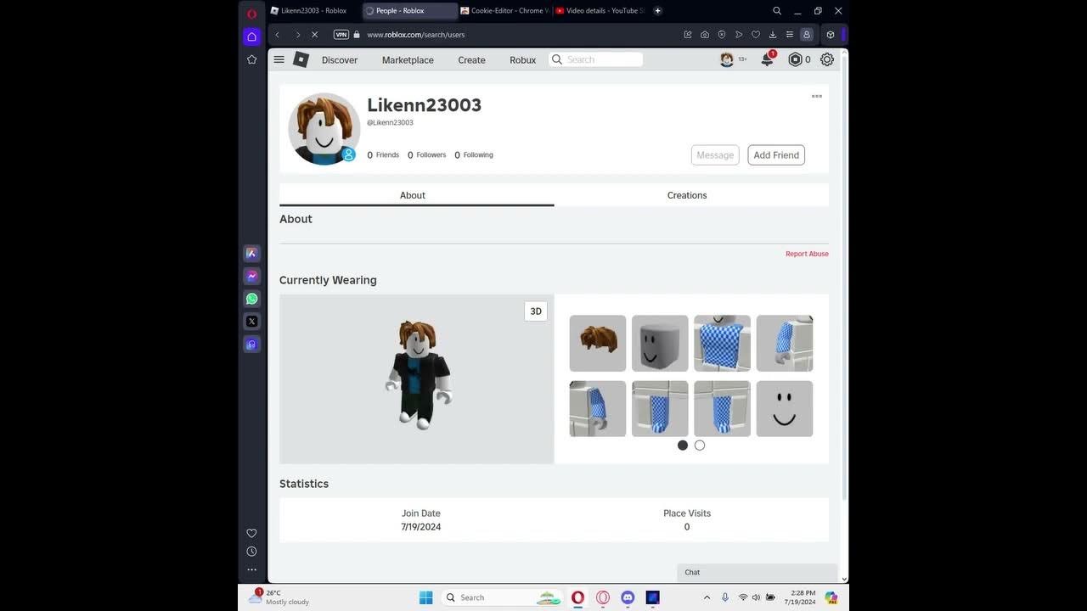The image size is (1087, 611).
Task: Open profile three-dots options menu
Action: 817,96
